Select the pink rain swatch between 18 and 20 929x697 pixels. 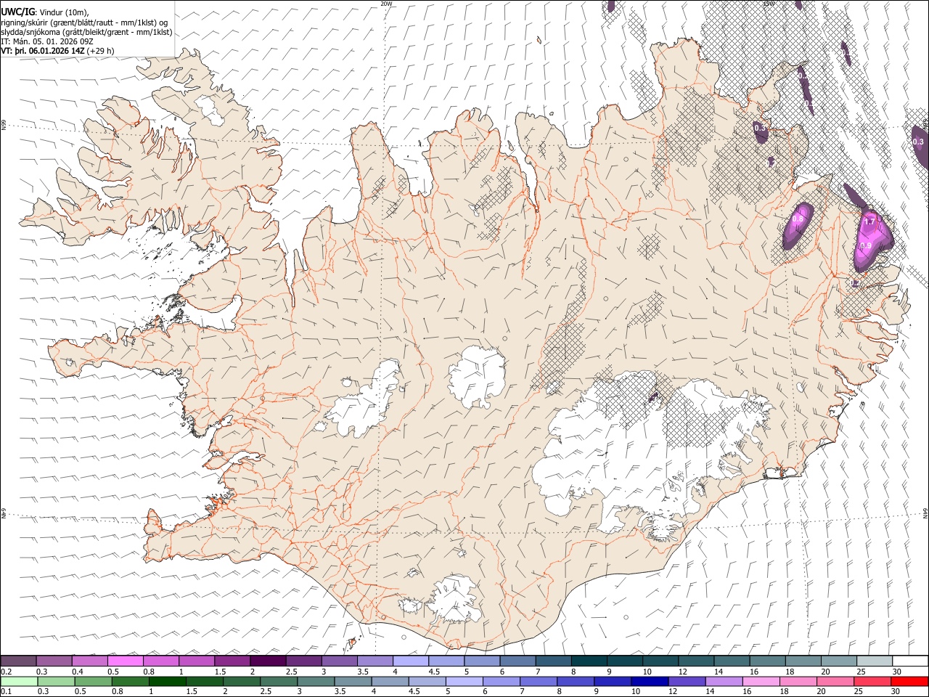click(798, 681)
